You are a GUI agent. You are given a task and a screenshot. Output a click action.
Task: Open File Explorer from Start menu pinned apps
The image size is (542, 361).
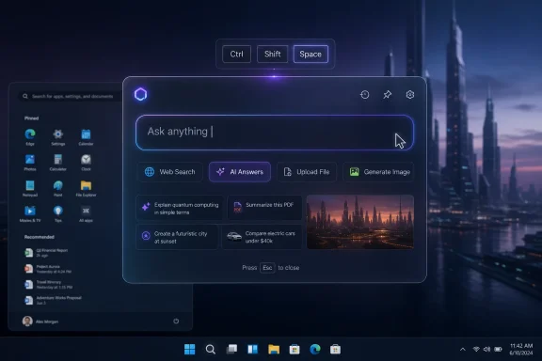(86, 188)
